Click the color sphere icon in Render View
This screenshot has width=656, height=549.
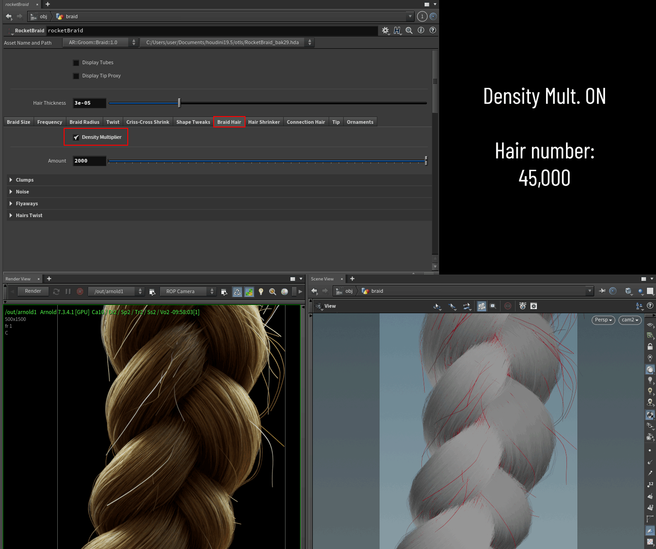pyautogui.click(x=285, y=292)
